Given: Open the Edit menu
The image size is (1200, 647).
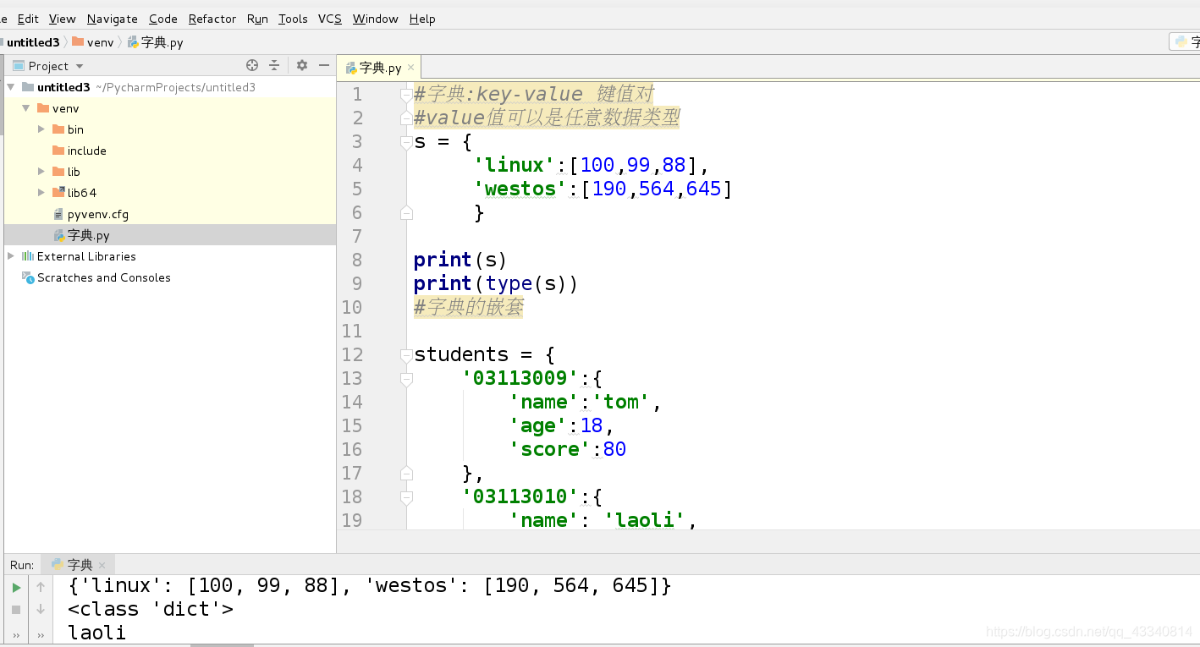Looking at the screenshot, I should point(28,19).
